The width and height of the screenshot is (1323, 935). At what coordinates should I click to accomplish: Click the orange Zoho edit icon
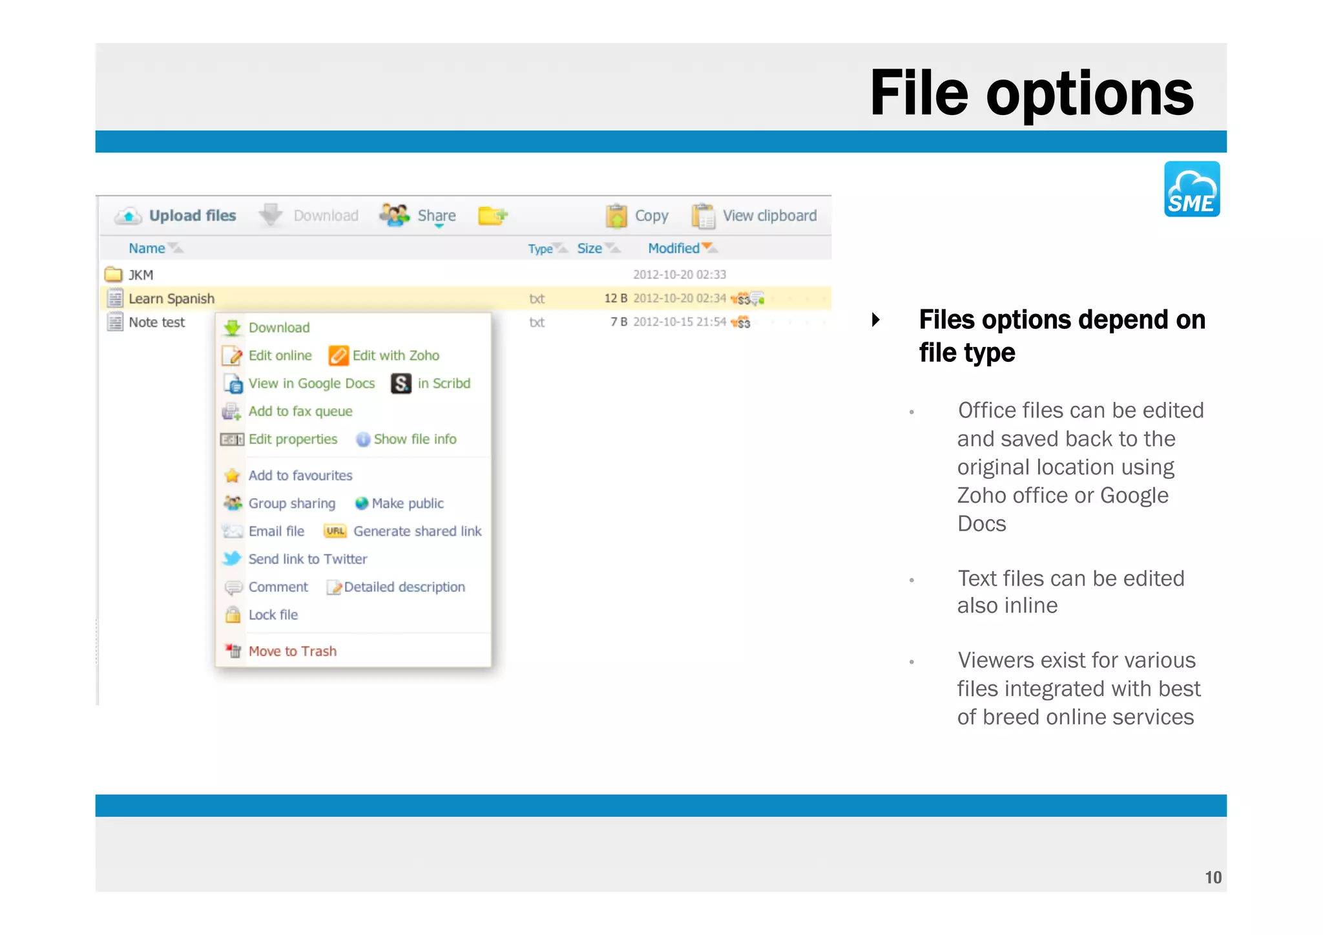tap(339, 355)
